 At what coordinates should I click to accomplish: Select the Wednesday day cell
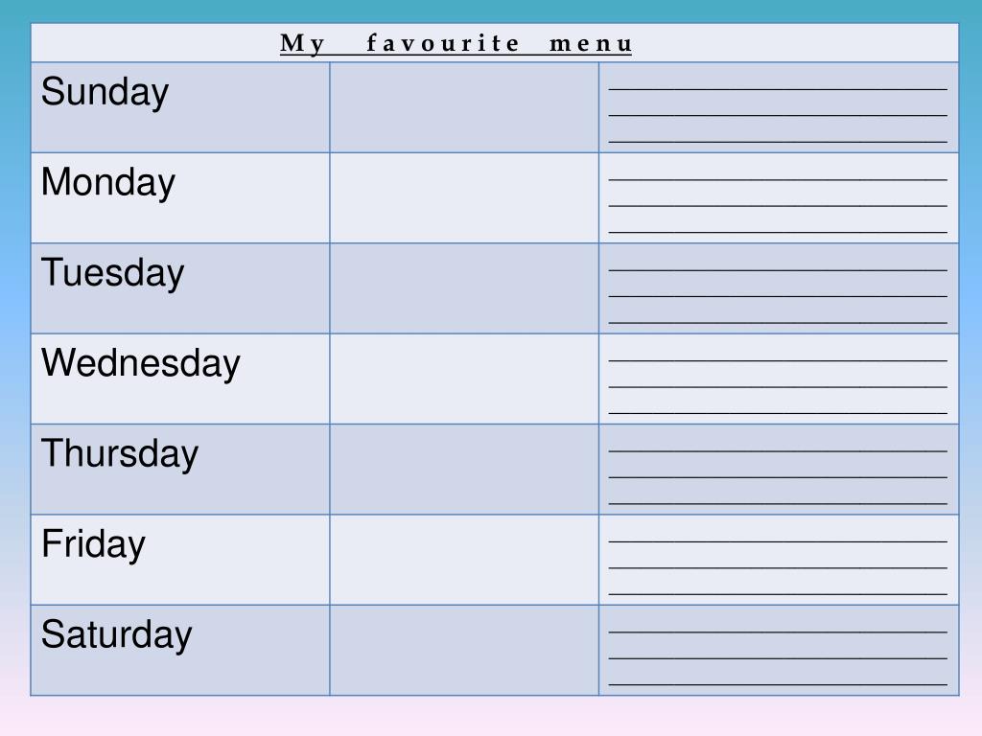tap(180, 379)
